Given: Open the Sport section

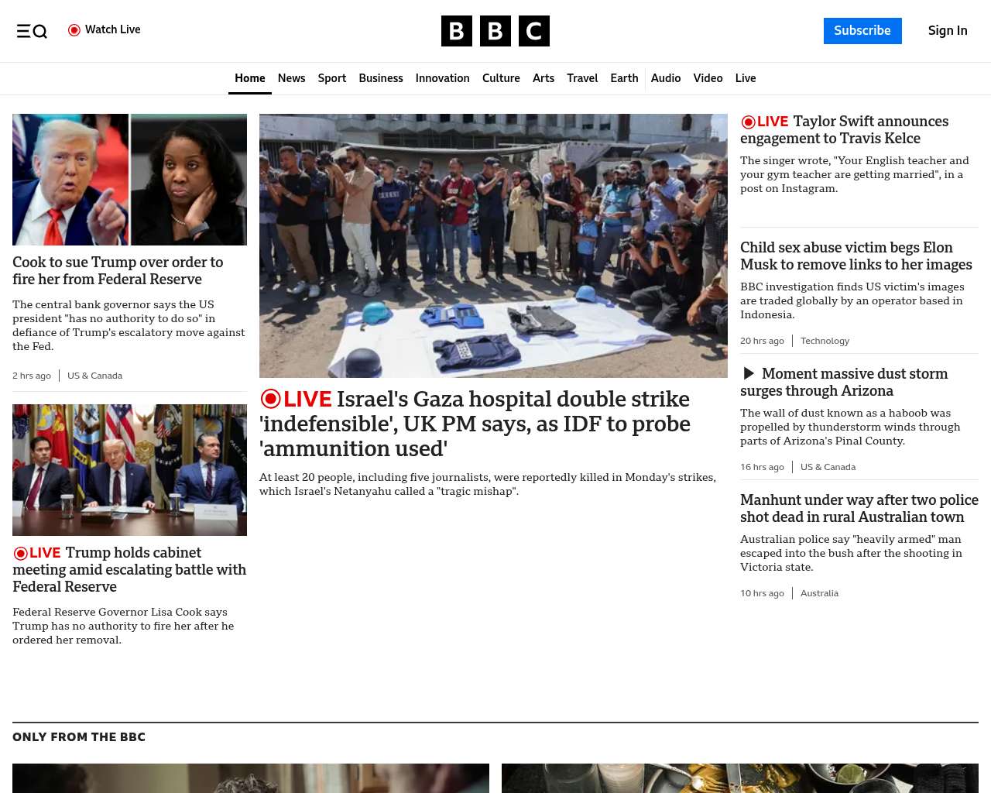Looking at the screenshot, I should click(x=332, y=78).
